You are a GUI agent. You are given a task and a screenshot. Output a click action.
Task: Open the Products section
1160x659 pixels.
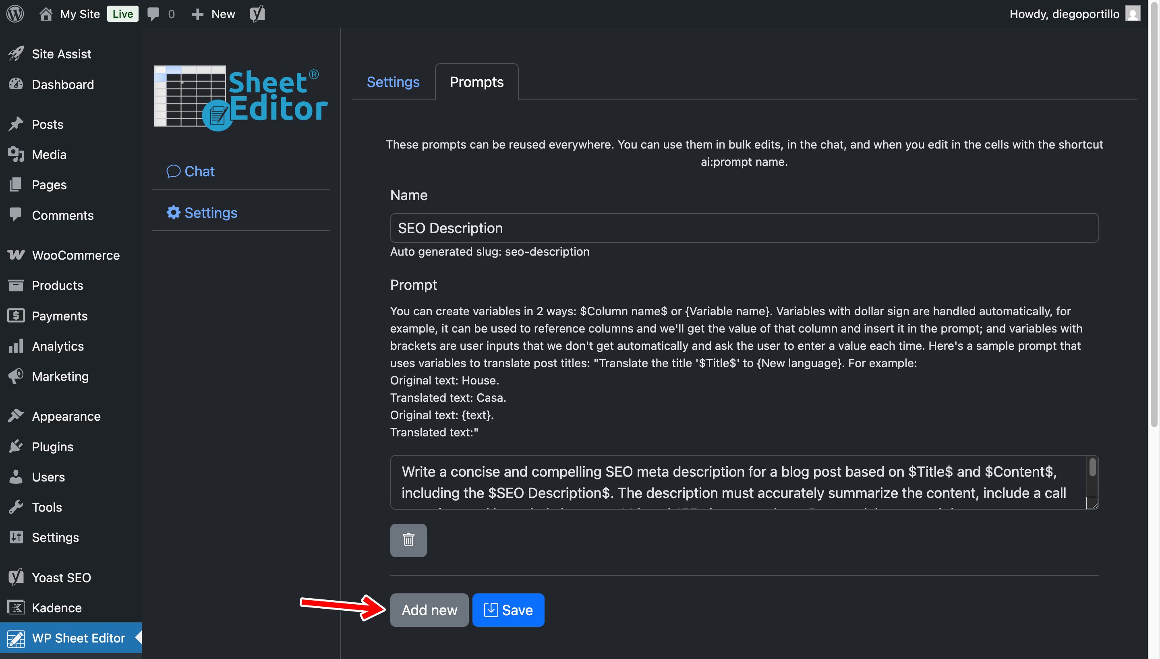(x=57, y=285)
